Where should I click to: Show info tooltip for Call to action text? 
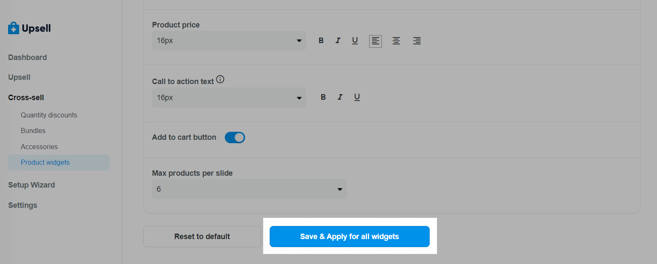[x=220, y=79]
